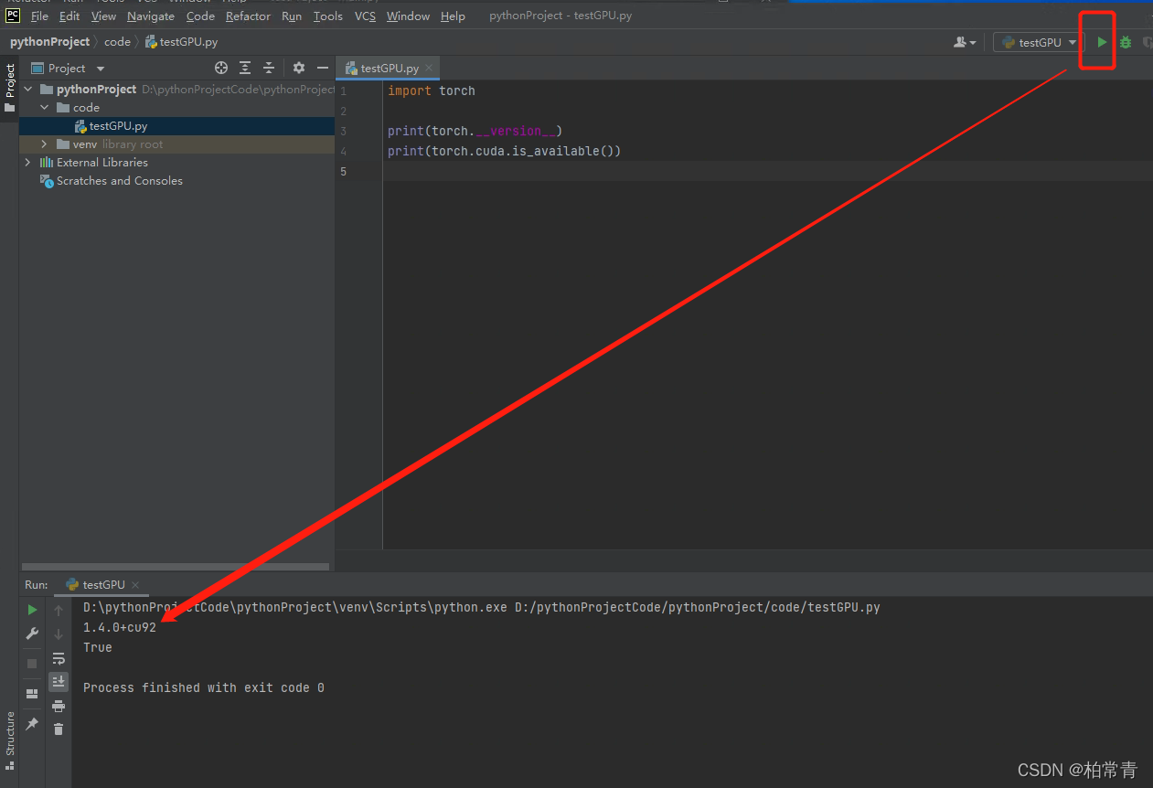The height and width of the screenshot is (788, 1153).
Task: Place cursor on the import torch line
Action: point(432,91)
